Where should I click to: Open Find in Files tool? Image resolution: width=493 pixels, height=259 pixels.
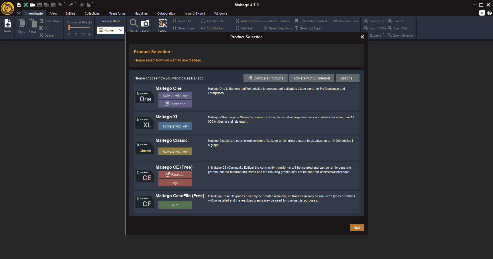[145, 25]
